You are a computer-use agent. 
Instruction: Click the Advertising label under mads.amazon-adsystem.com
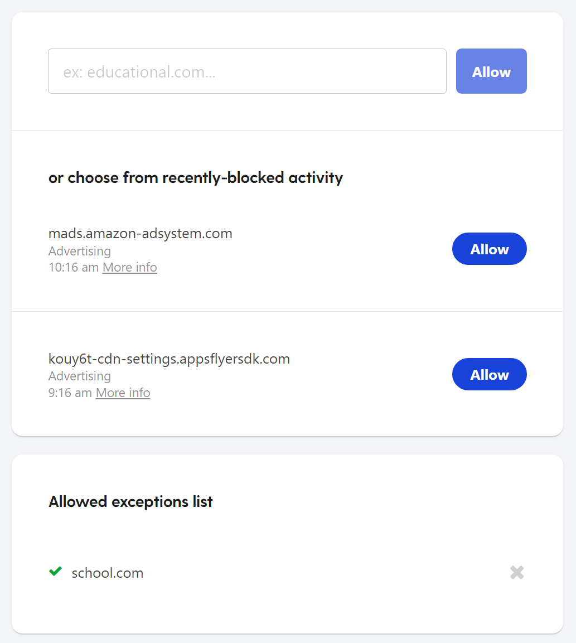[79, 251]
